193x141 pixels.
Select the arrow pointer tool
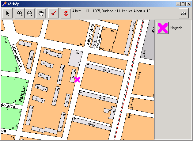8,13
